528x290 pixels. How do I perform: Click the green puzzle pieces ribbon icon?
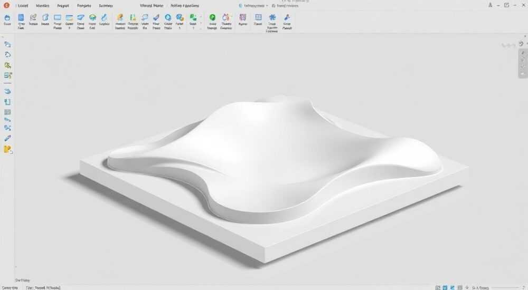(x=193, y=17)
